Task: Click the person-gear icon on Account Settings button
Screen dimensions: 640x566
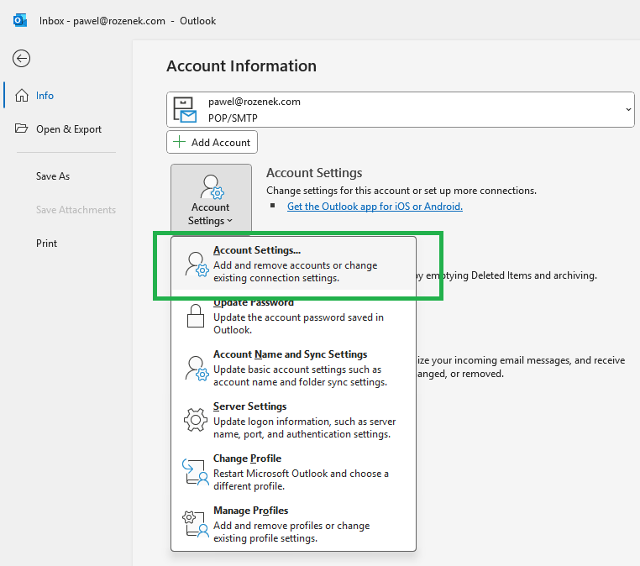Action: tap(212, 186)
